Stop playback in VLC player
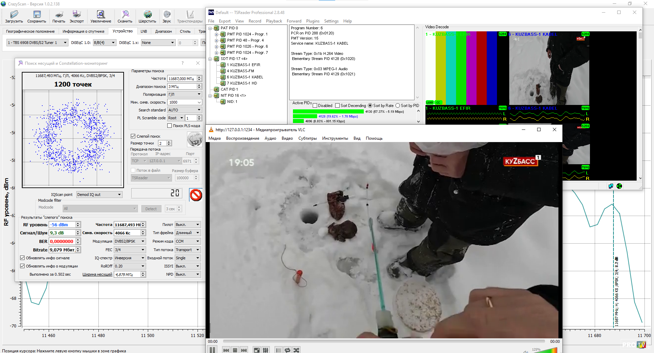The image size is (654, 353). (235, 350)
